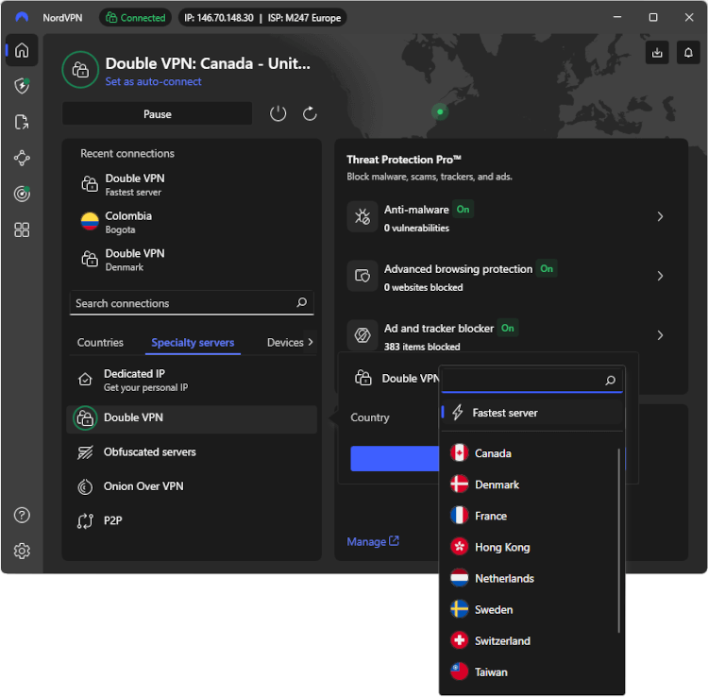The image size is (708, 697).
Task: Open the Manage link
Action: tap(373, 541)
